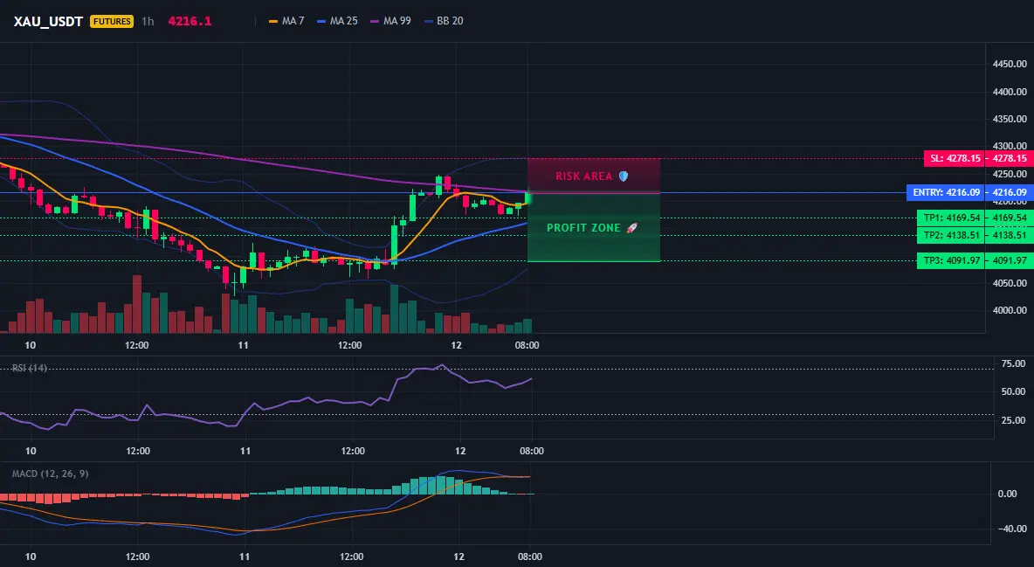Click 08:00 on the main chart time axis
1034x567 pixels.
pyautogui.click(x=527, y=345)
